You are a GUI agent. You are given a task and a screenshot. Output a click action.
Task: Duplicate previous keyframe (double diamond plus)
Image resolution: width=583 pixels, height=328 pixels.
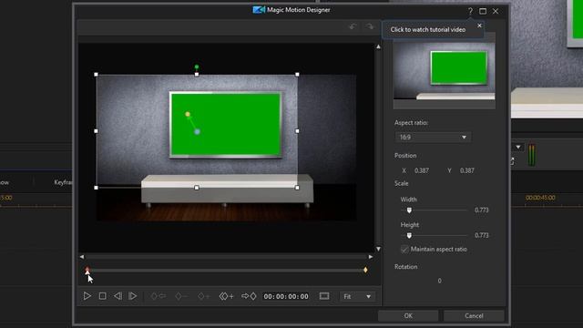tap(227, 296)
